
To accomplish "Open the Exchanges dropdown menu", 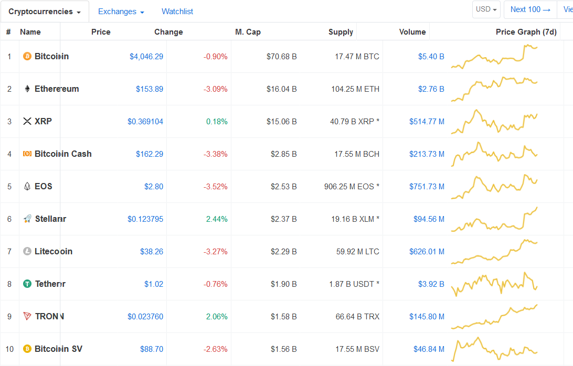I will coord(121,12).
